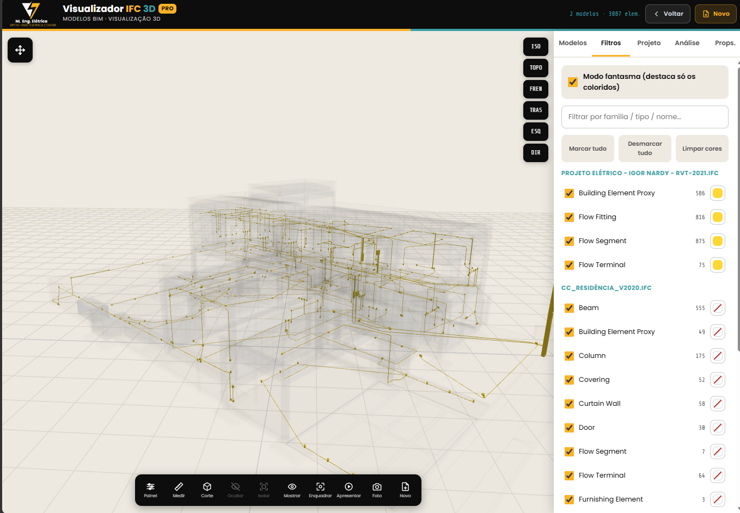This screenshot has width=740, height=513.
Task: Open the Props. tab
Action: click(x=725, y=43)
